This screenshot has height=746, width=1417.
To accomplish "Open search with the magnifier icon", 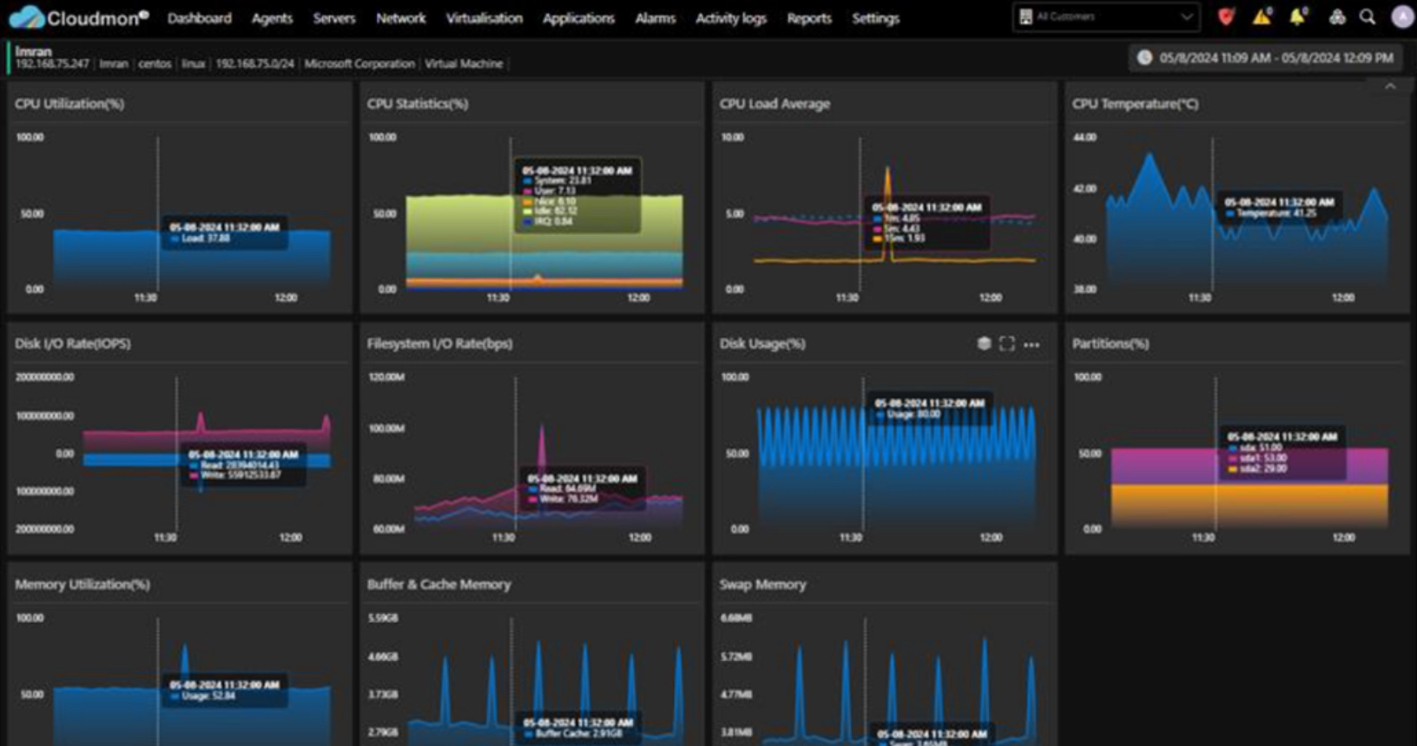I will coord(1368,16).
